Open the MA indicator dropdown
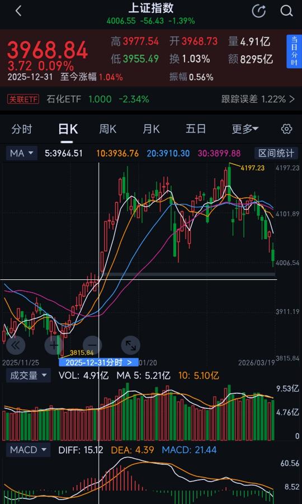302x504 pixels. tap(22, 153)
